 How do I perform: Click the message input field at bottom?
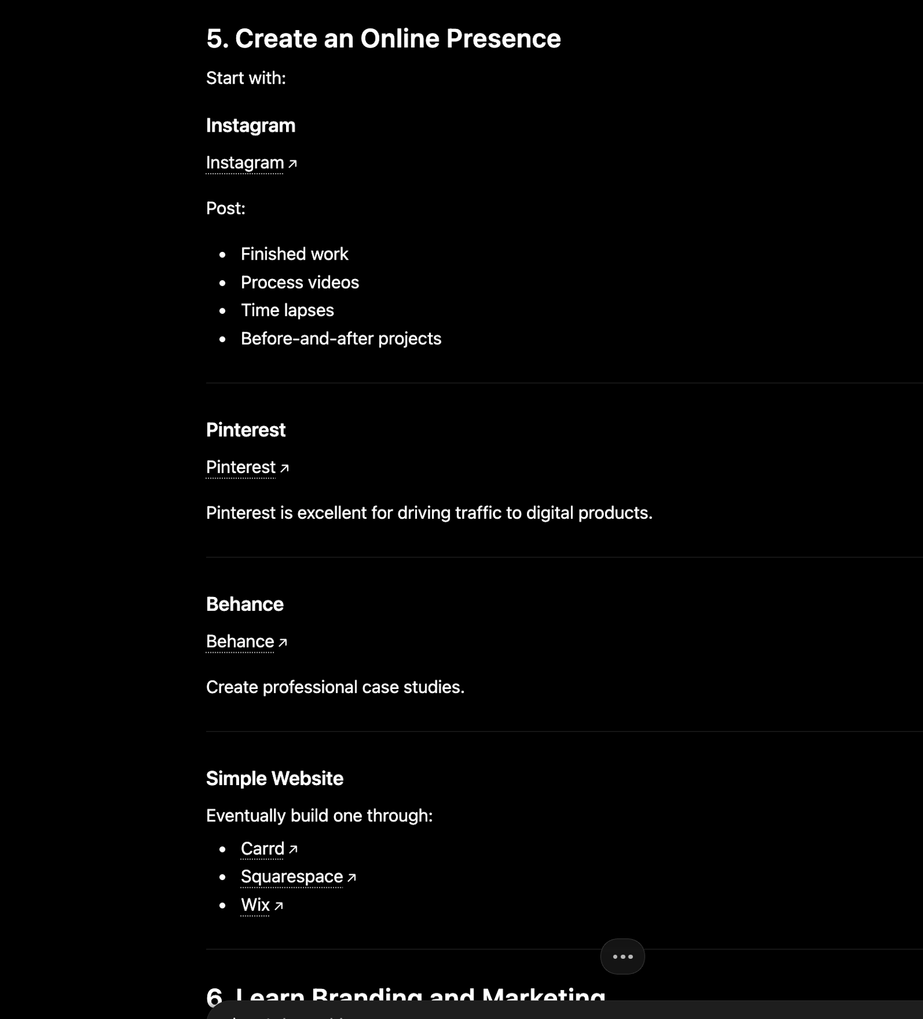(x=565, y=1011)
